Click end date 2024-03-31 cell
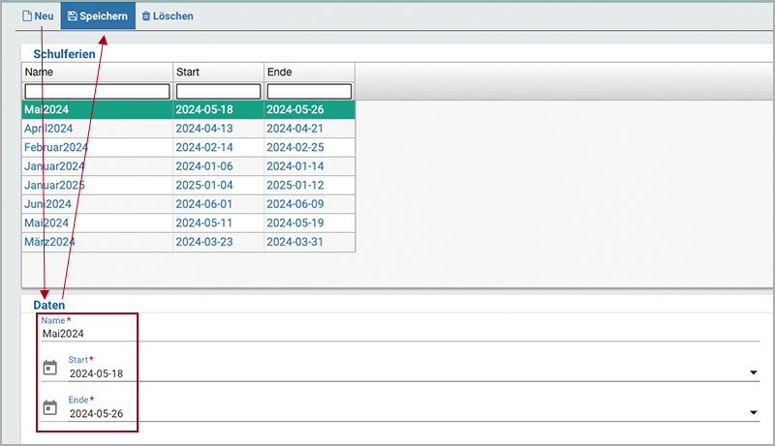This screenshot has height=446, width=775. (309, 242)
